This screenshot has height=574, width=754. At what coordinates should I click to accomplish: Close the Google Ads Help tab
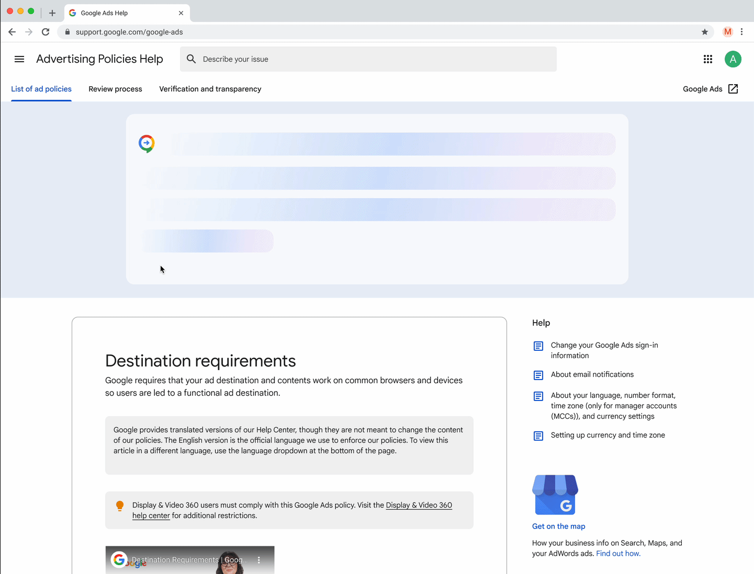[181, 13]
